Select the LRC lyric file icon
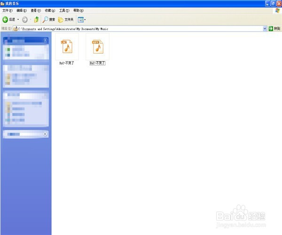This screenshot has height=235, width=282. [67, 47]
